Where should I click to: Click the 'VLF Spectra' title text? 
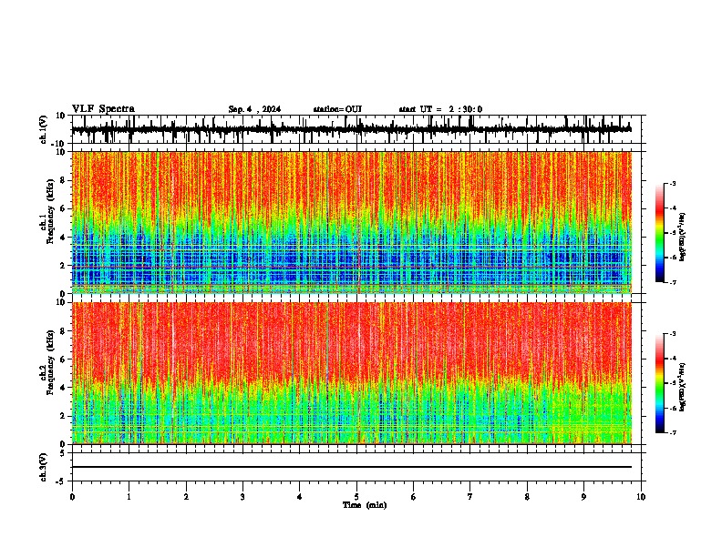pos(103,109)
